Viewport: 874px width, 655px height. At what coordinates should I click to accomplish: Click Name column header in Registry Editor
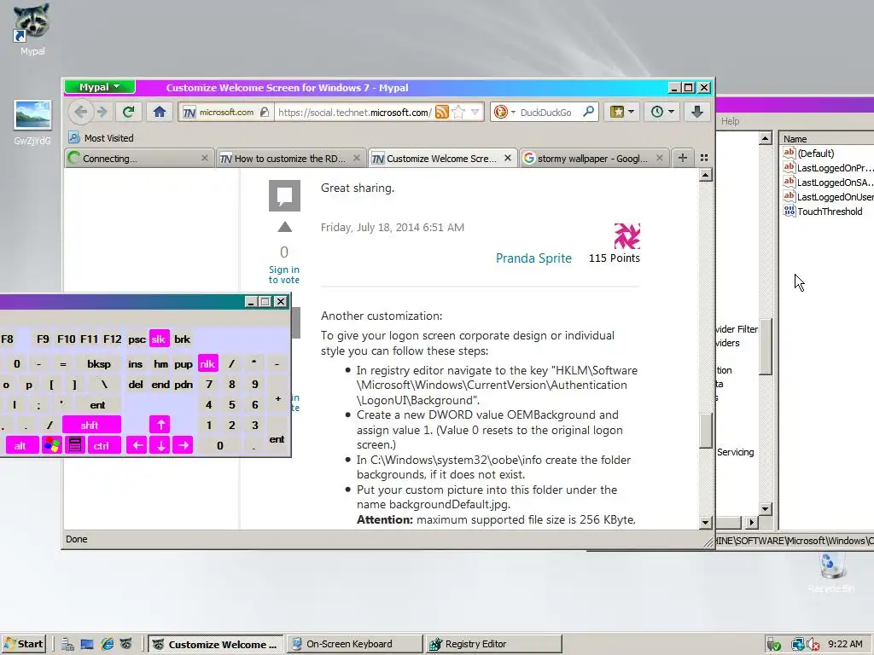click(826, 139)
